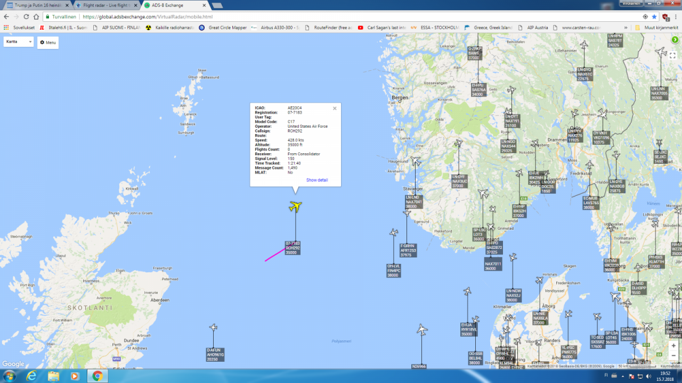Select the D-AFUN aircraft icon near Scotland
The height and width of the screenshot is (383, 682).
[x=213, y=327]
